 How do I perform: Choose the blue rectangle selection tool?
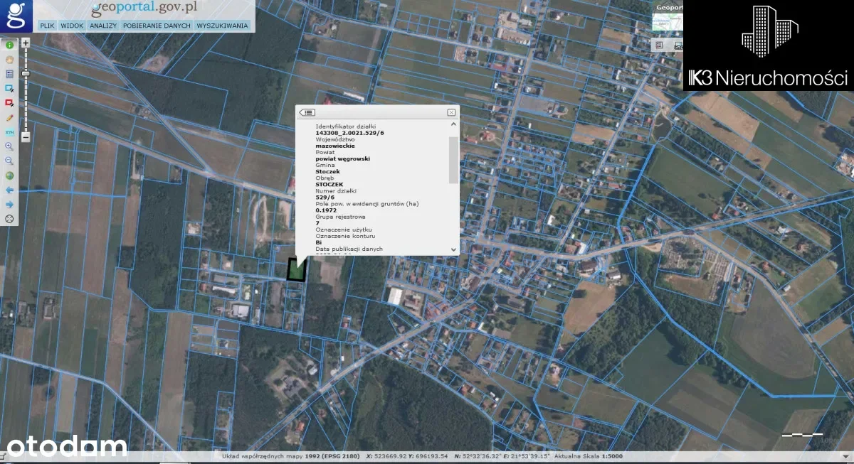(10, 88)
